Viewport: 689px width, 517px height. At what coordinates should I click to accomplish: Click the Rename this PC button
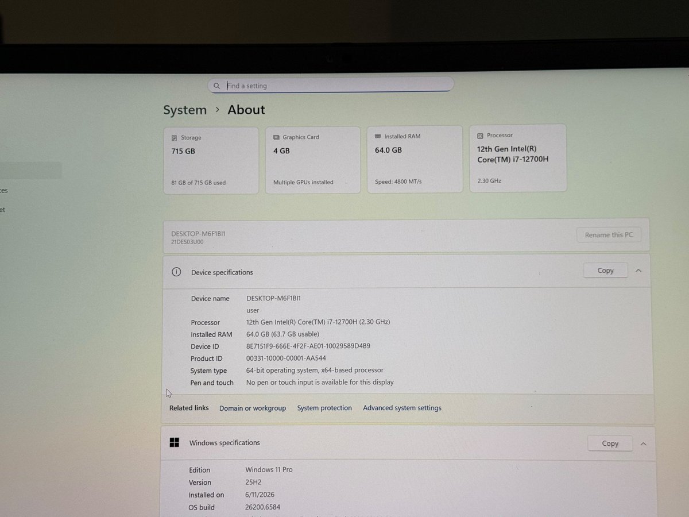click(609, 235)
